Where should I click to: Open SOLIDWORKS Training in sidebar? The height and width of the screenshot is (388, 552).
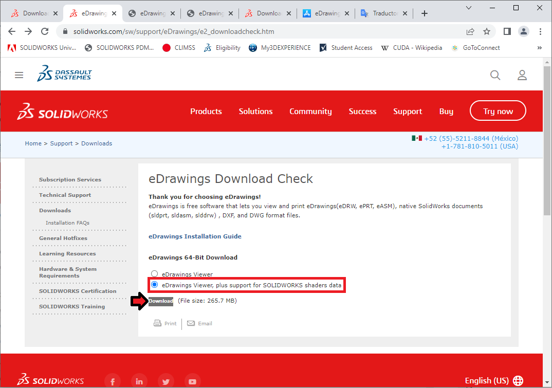click(x=72, y=307)
